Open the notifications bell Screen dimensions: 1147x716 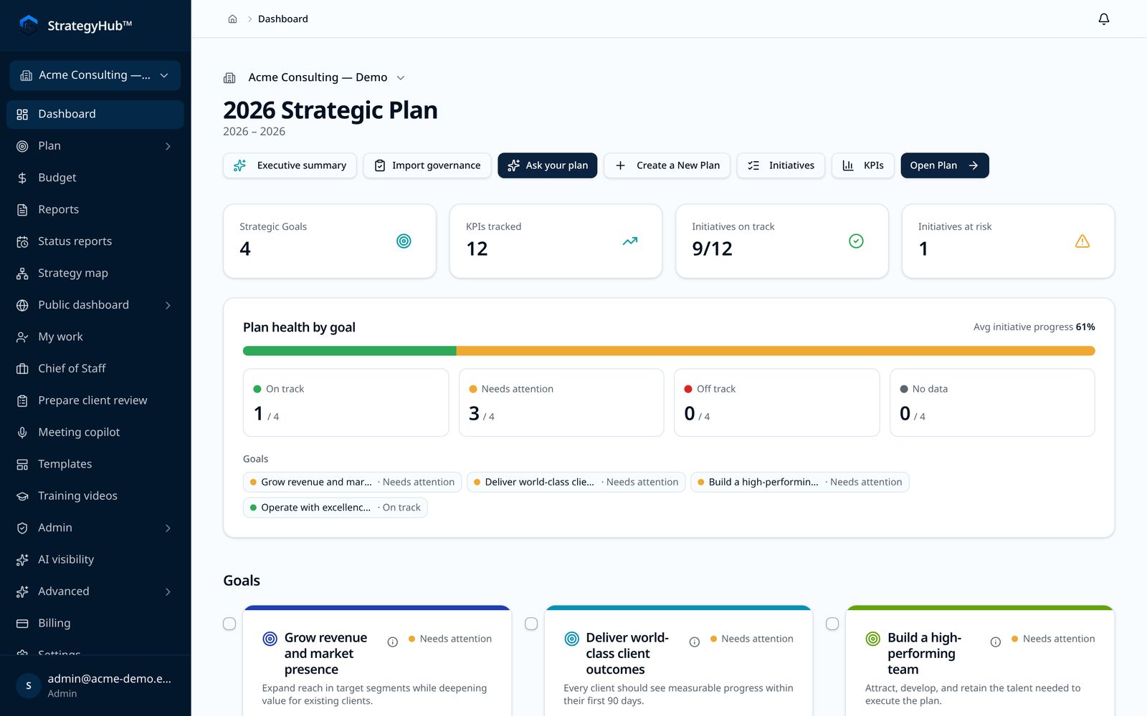1104,19
